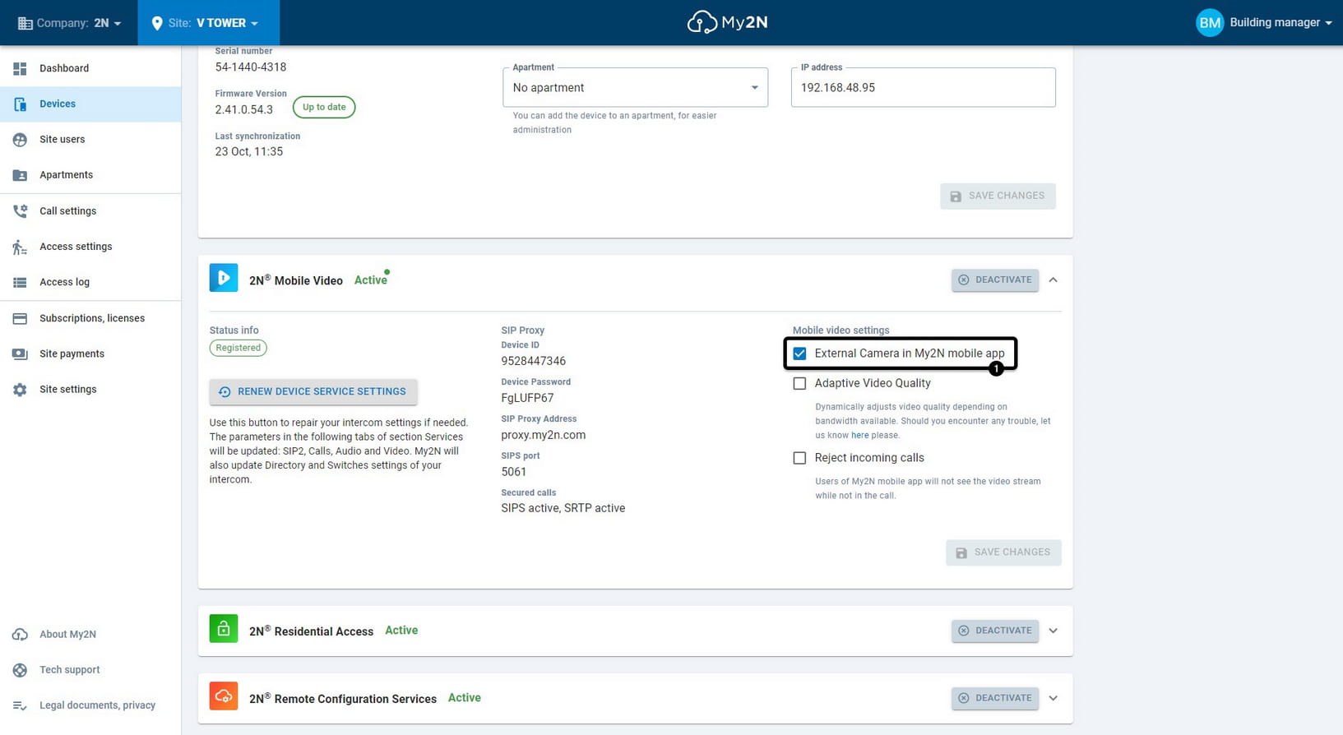Click the Call settings phone icon
This screenshot has width=1343, height=735.
(x=20, y=211)
